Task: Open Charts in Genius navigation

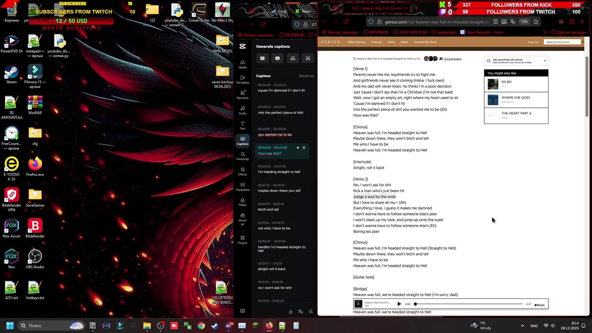Action: tap(391, 42)
